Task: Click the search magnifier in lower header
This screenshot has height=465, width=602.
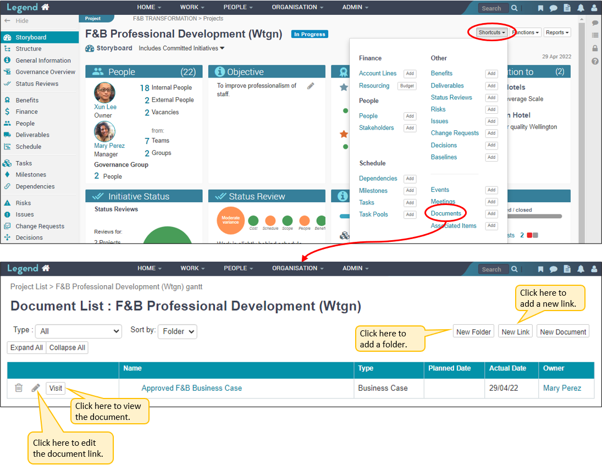Action: [515, 269]
